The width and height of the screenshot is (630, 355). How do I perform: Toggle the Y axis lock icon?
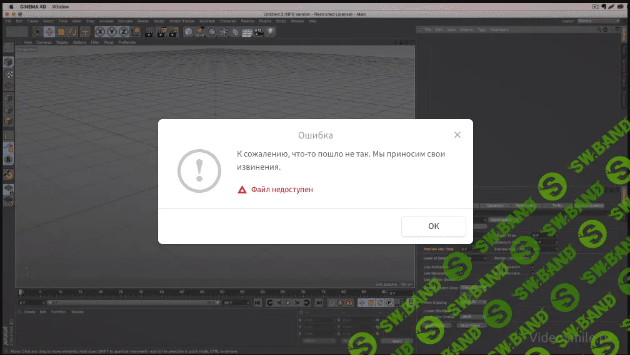pos(111,32)
